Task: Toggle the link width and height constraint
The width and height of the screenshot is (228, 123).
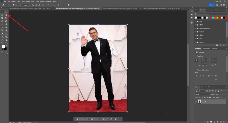Action: point(197,60)
